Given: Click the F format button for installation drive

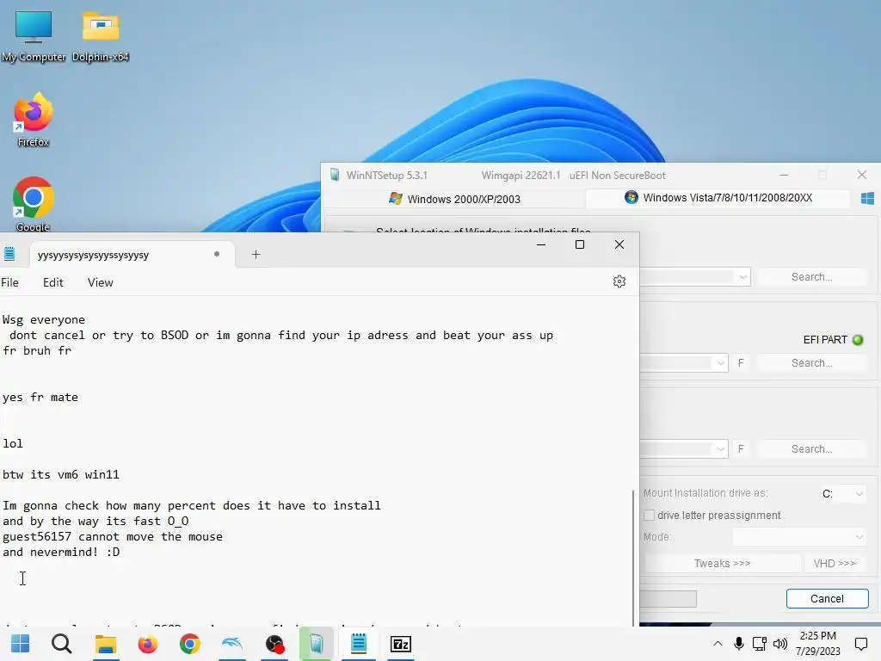Looking at the screenshot, I should [741, 449].
